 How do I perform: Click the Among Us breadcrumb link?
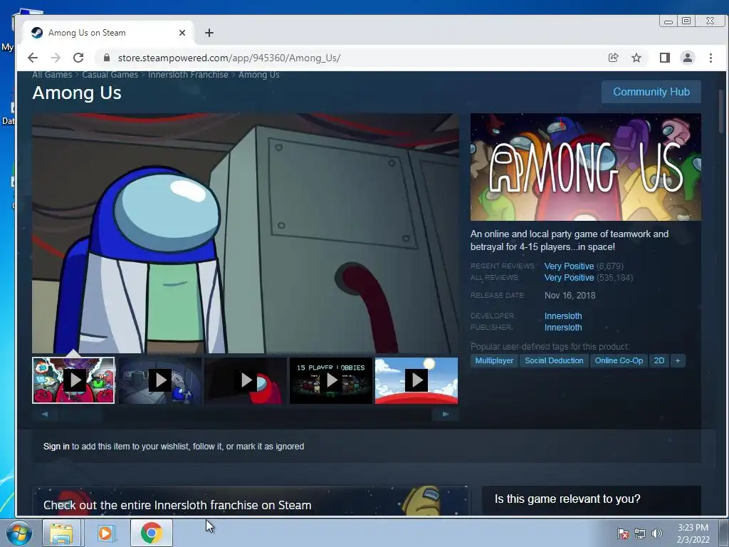tap(259, 75)
